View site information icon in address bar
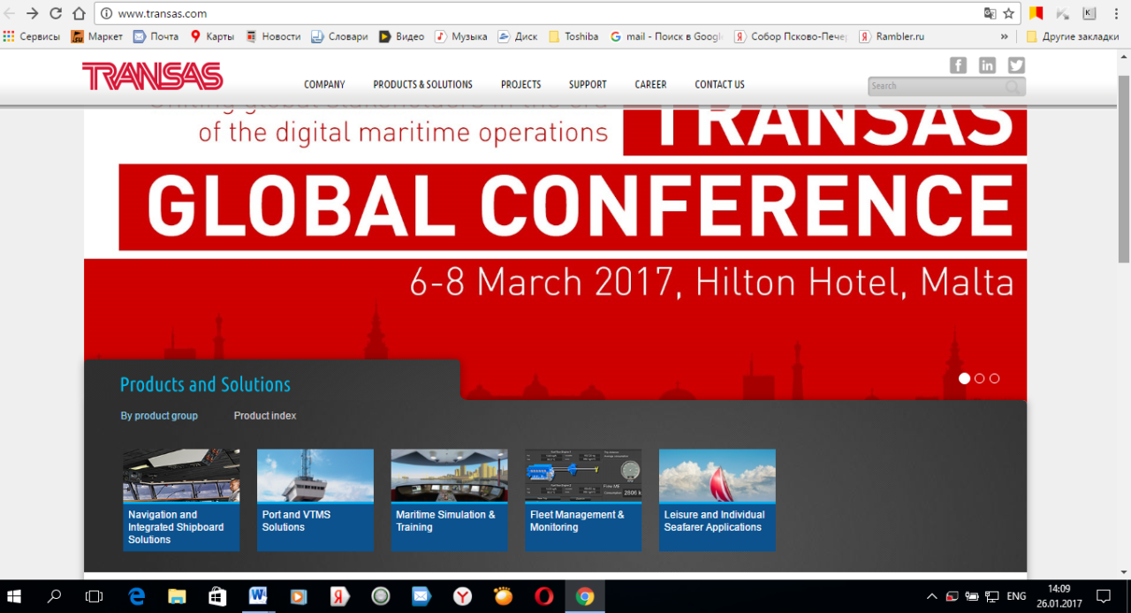This screenshot has height=613, width=1131. click(106, 13)
